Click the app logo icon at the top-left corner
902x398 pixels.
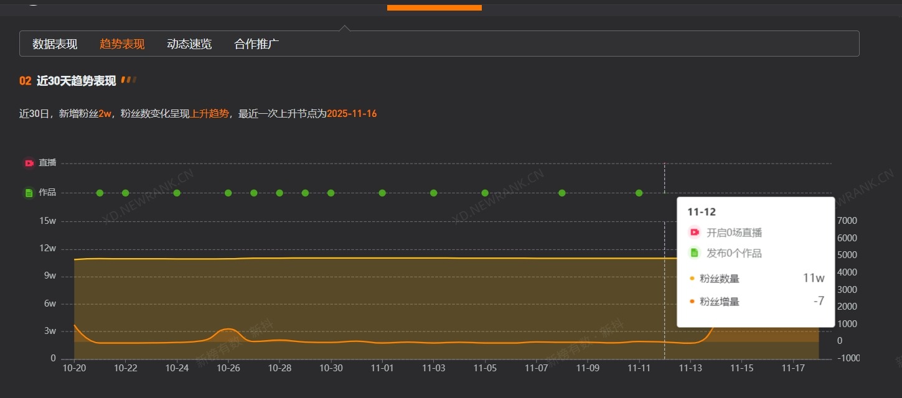(x=32, y=3)
